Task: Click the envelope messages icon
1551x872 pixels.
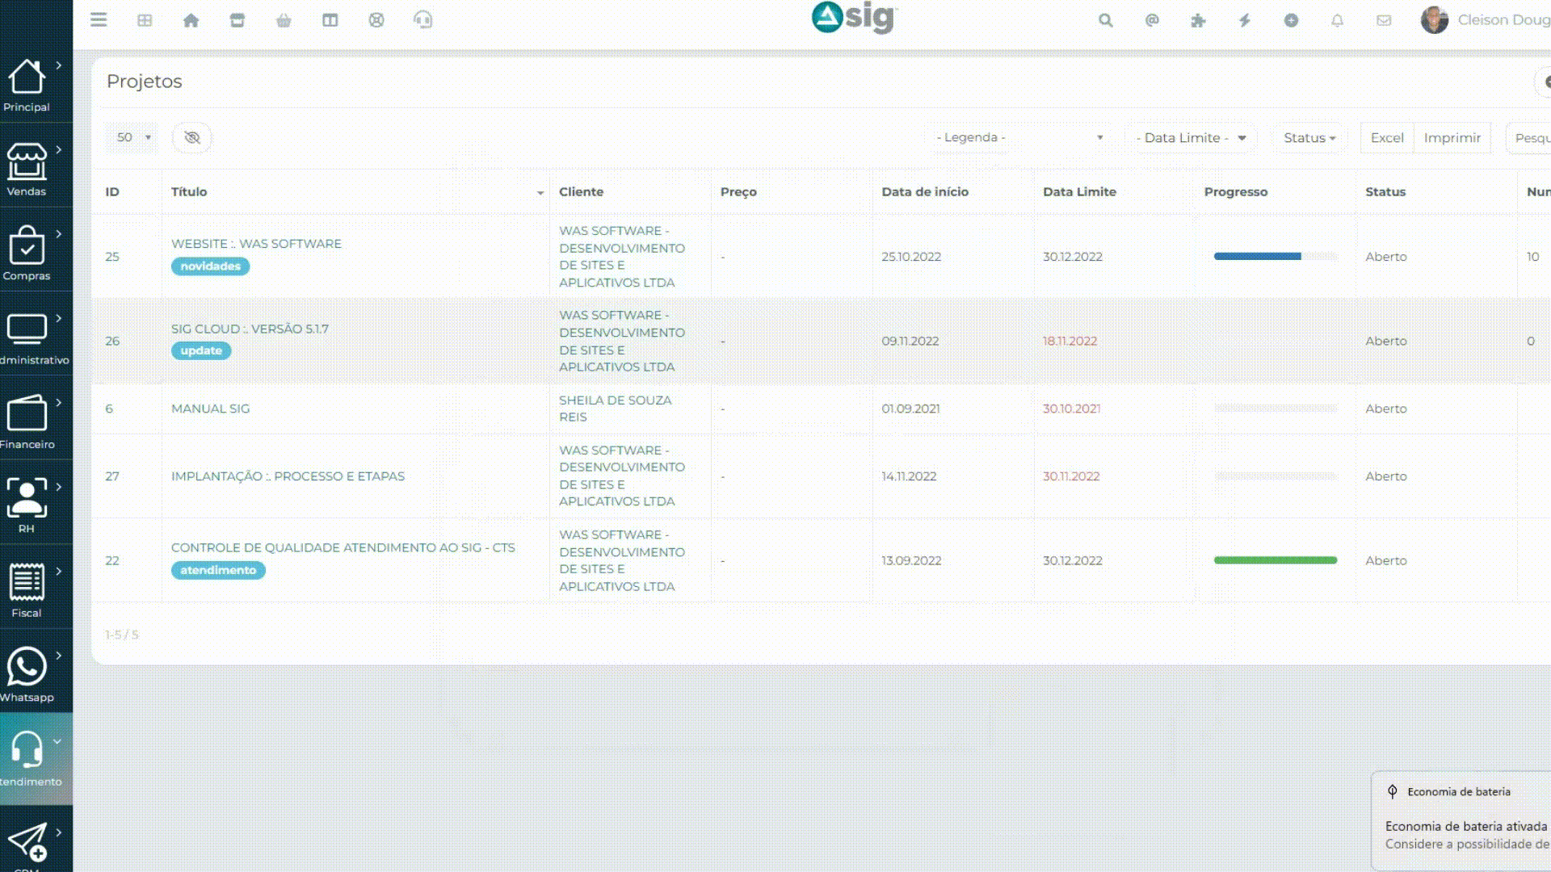Action: (1384, 20)
